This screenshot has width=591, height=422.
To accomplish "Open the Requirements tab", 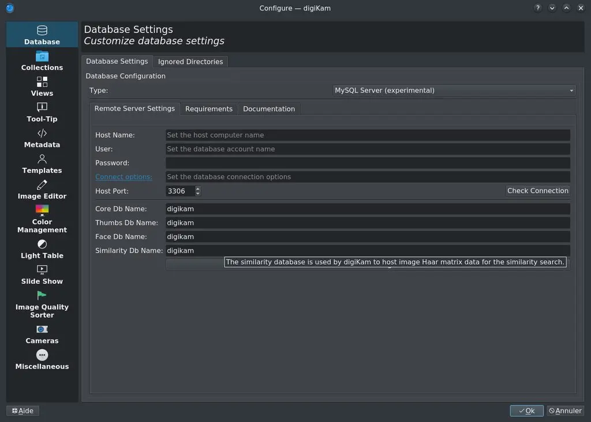I will [x=208, y=108].
